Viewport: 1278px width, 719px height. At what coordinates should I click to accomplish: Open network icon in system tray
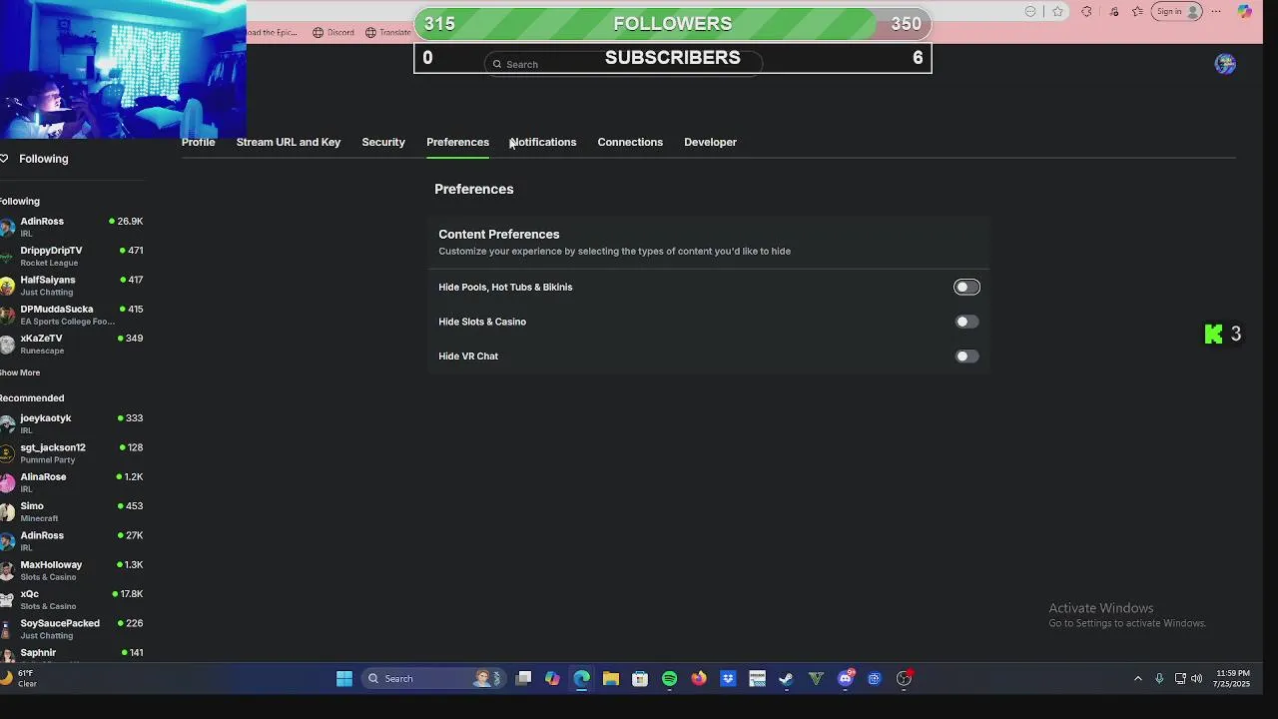[1180, 679]
